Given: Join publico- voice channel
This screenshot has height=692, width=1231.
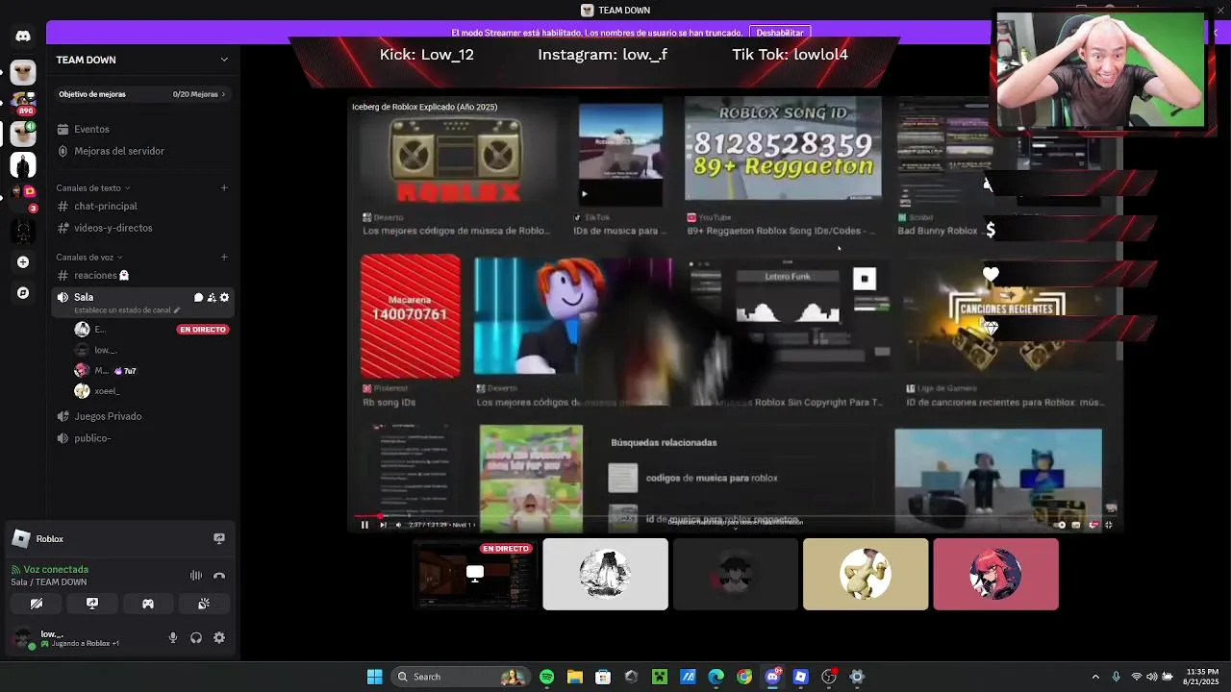Looking at the screenshot, I should tap(144, 438).
